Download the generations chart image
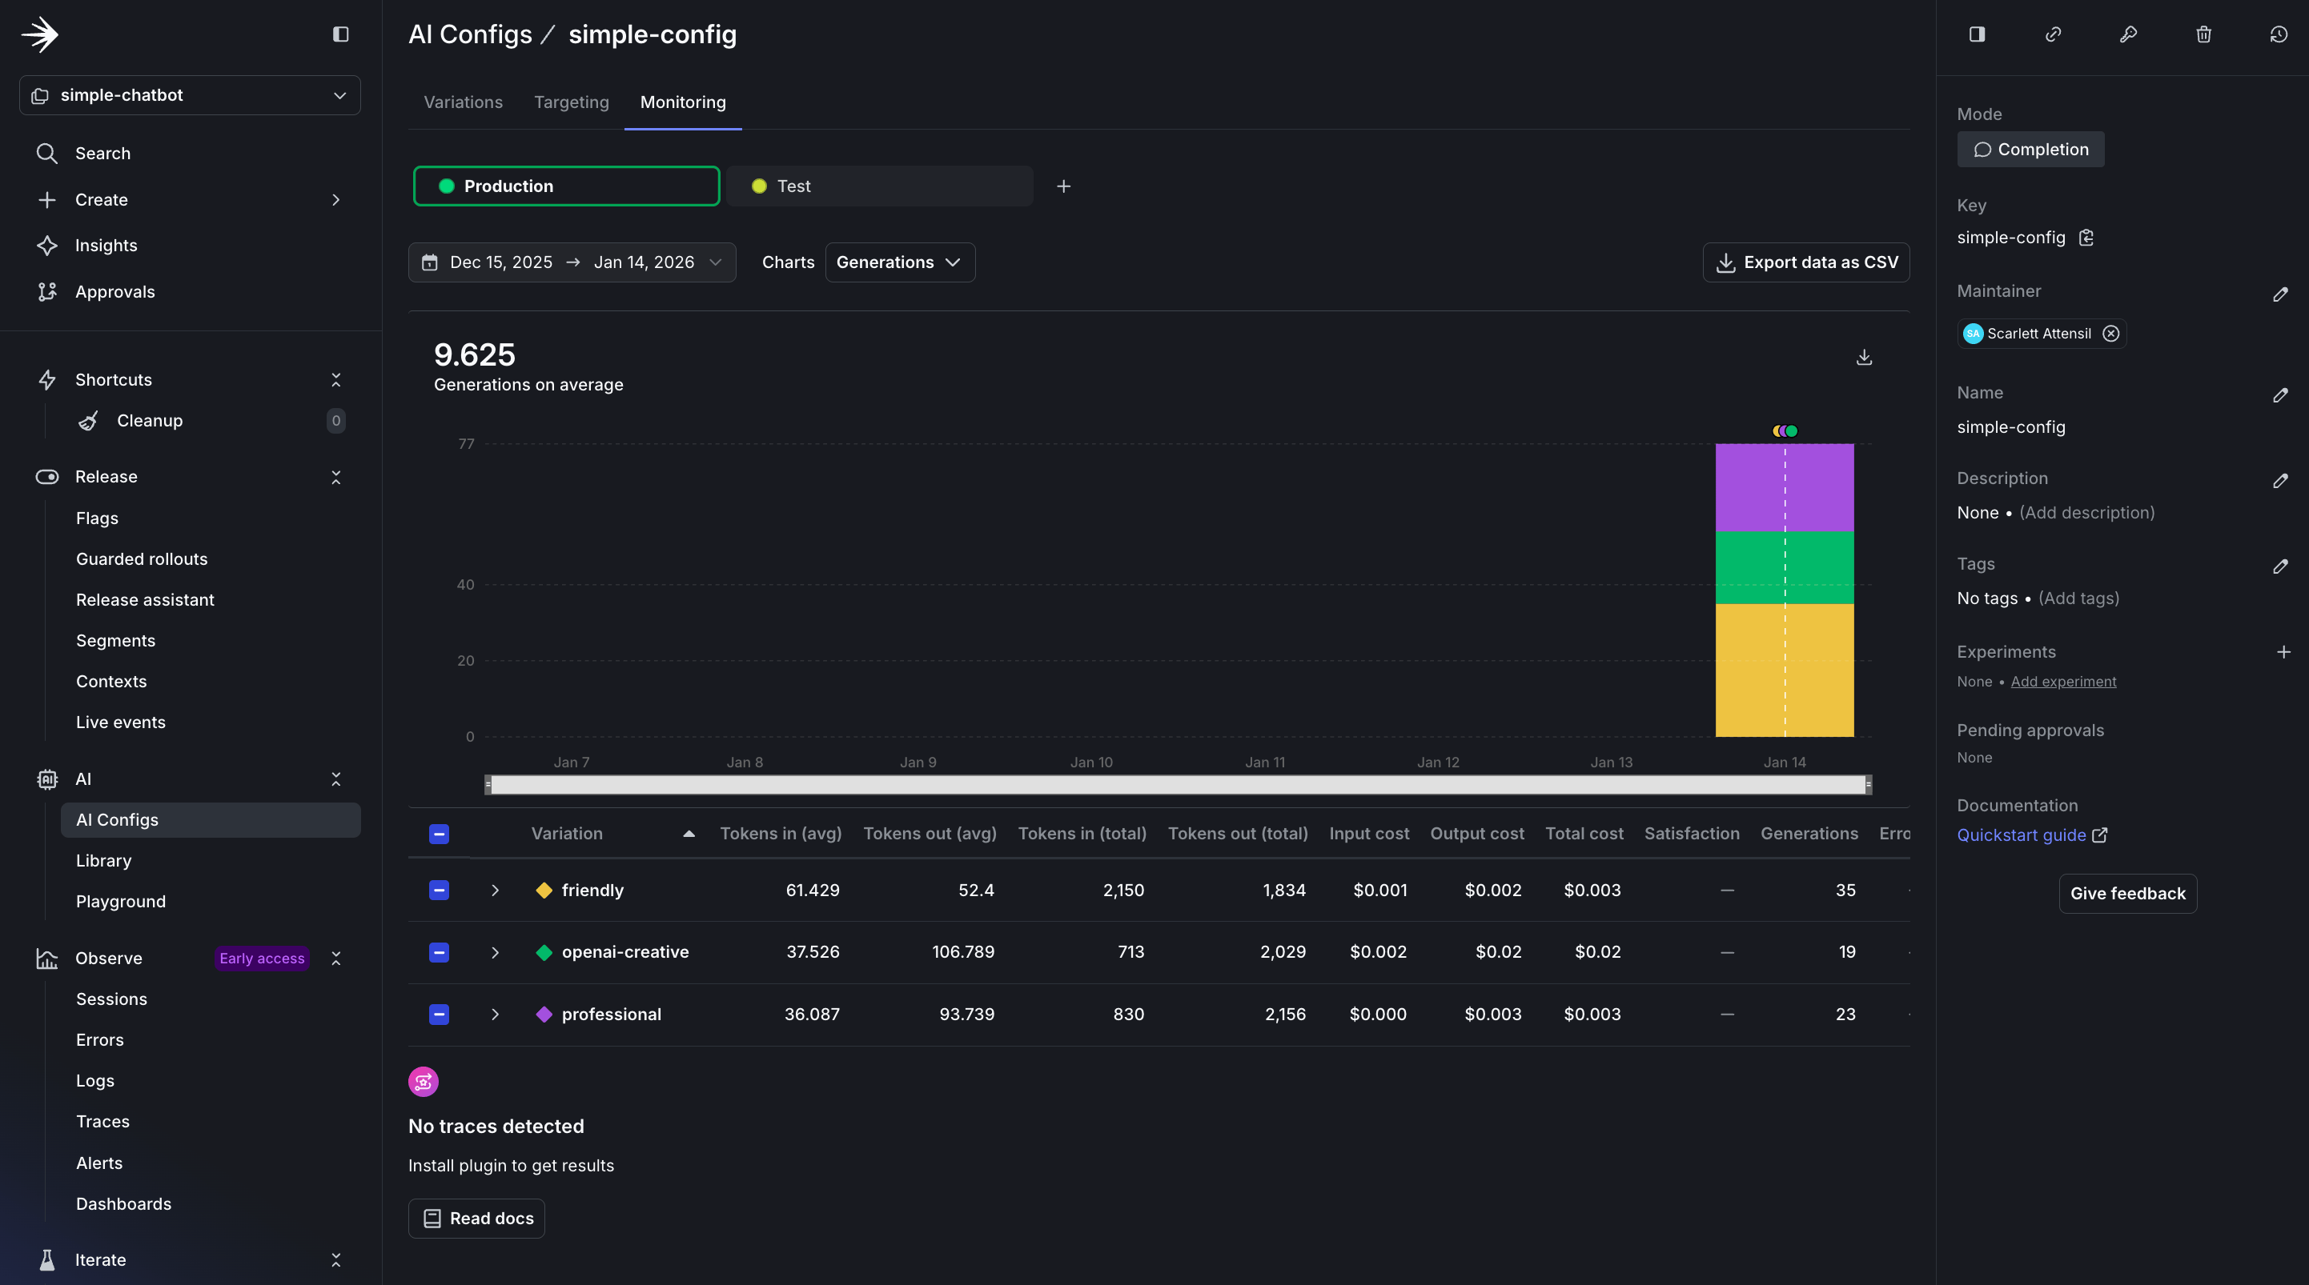The image size is (2309, 1285). point(1864,358)
